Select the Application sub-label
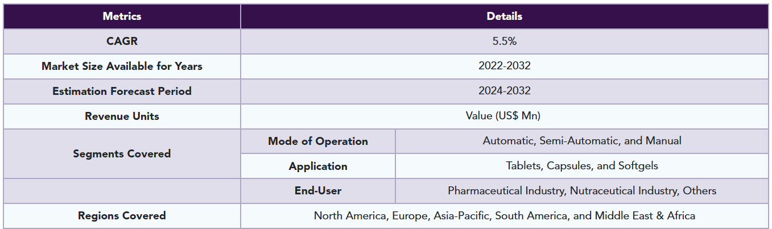Viewport: 772px width, 229px height. click(318, 166)
